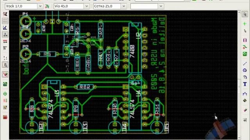Select the add text tool
Image resolution: width=250 pixels, height=140 pixels.
[245, 84]
